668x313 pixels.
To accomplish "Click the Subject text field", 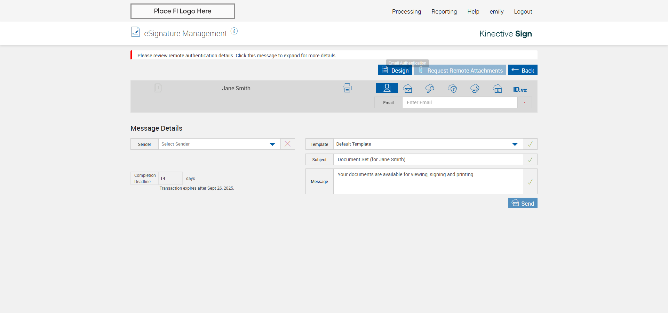I will tap(428, 159).
